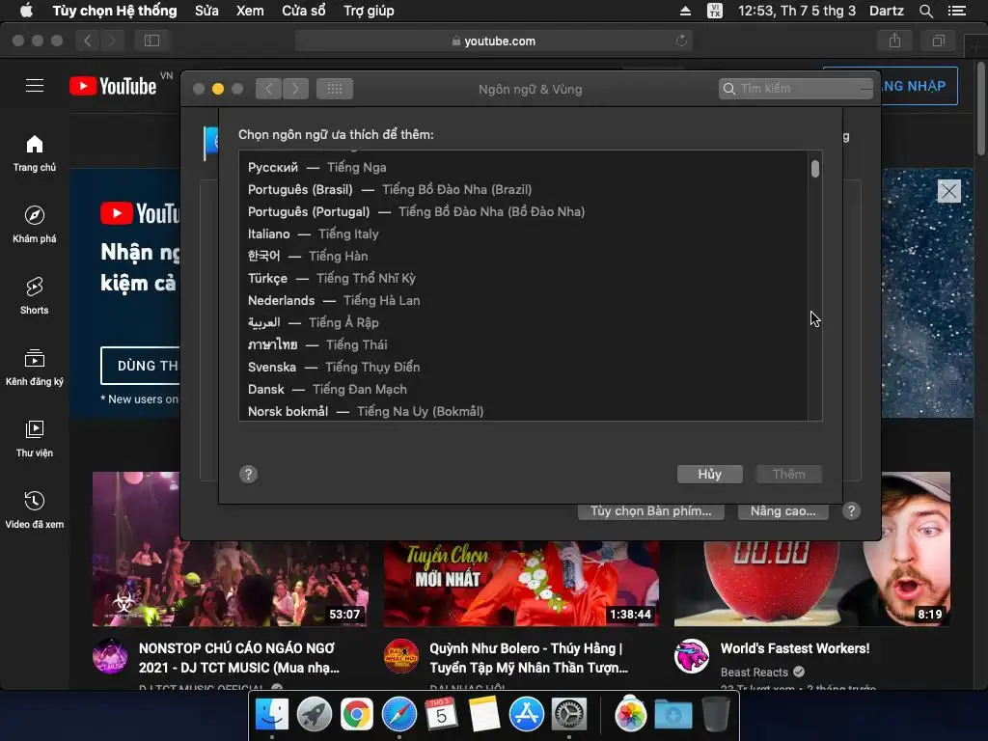The height and width of the screenshot is (741, 988).
Task: Open the Apple menu
Action: point(26,11)
